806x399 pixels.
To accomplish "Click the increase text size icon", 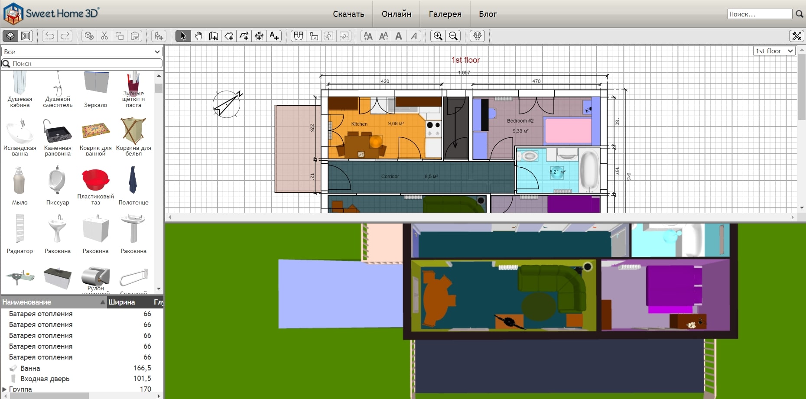I will pyautogui.click(x=368, y=36).
